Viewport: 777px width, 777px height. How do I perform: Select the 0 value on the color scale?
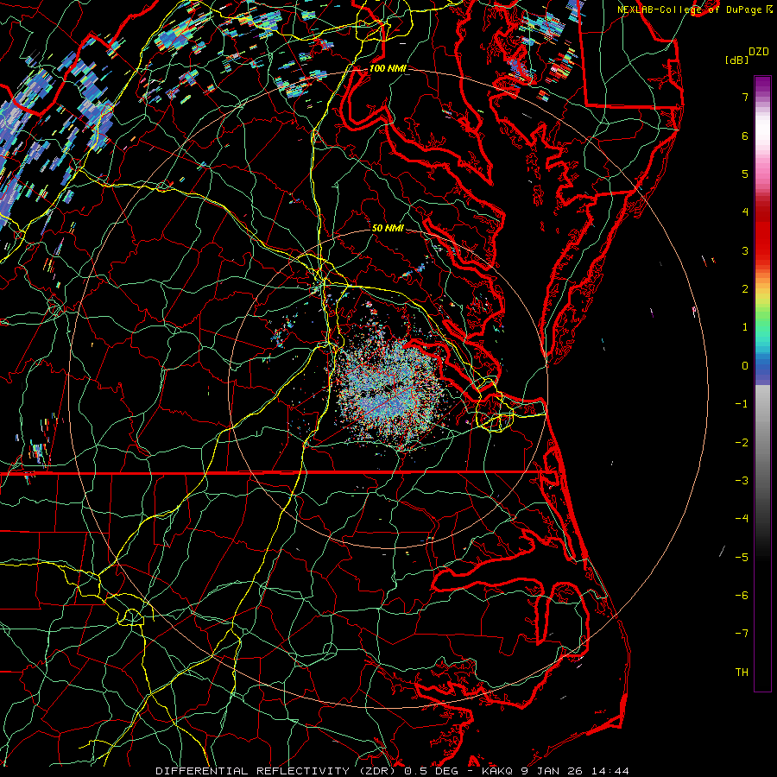[x=745, y=366]
